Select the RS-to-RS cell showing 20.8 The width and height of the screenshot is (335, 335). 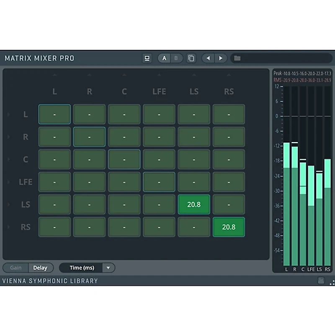point(229,227)
